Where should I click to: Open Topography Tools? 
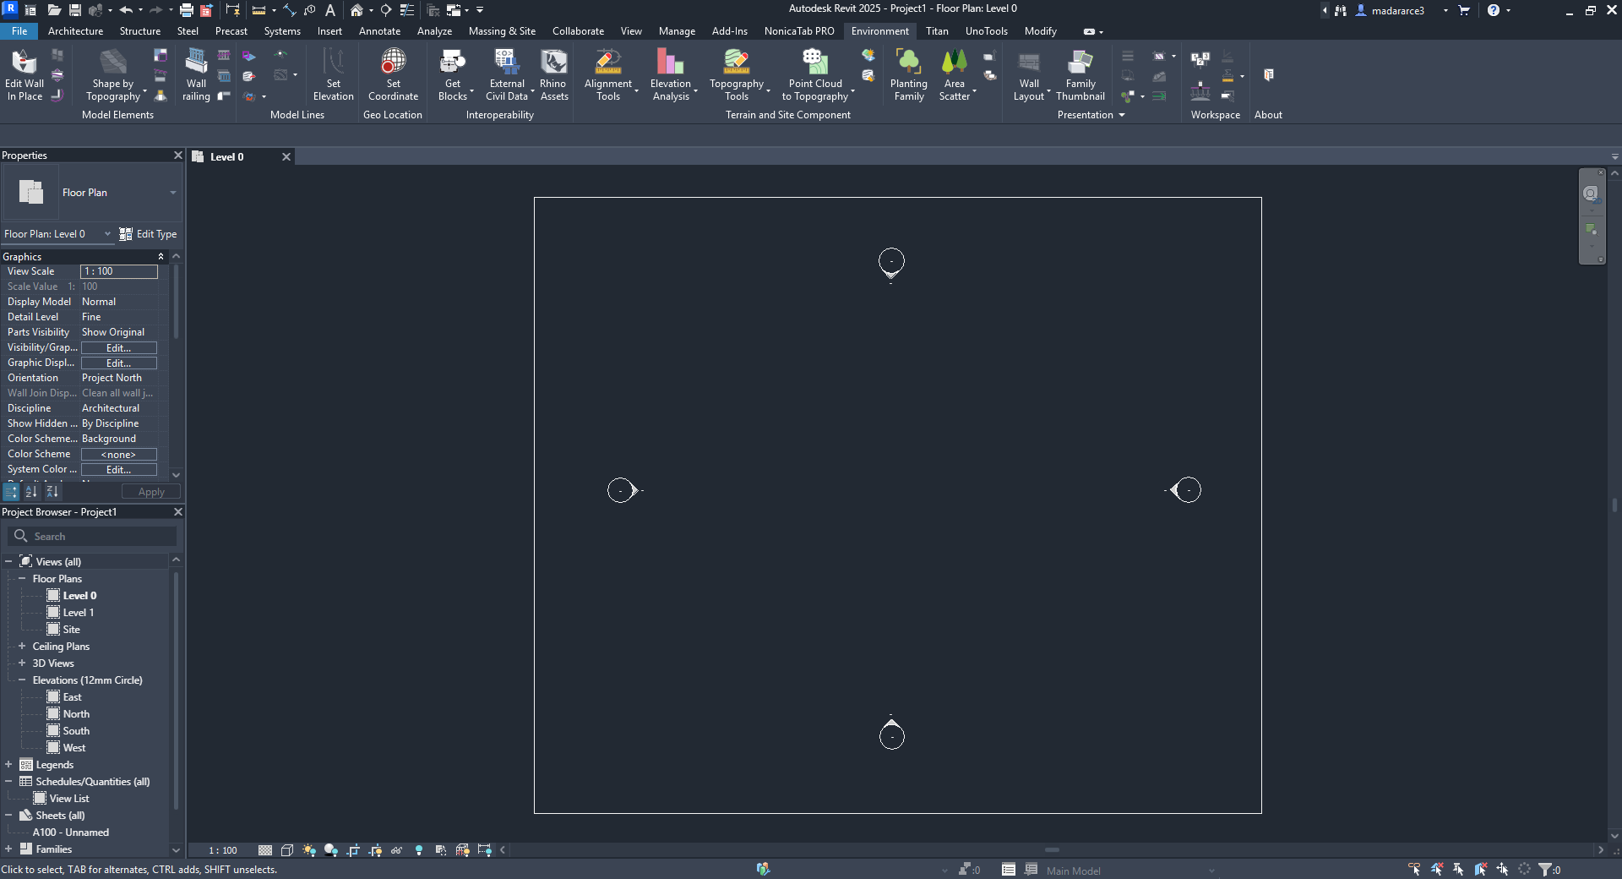[x=737, y=74]
